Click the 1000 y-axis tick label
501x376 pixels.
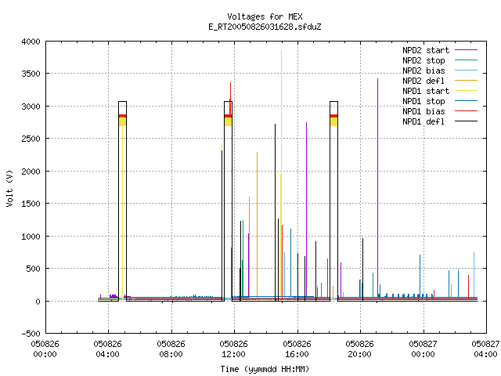pos(31,237)
